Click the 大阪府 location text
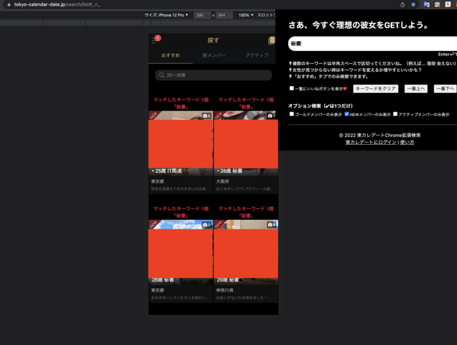Image resolution: width=457 pixels, height=345 pixels. click(x=222, y=181)
